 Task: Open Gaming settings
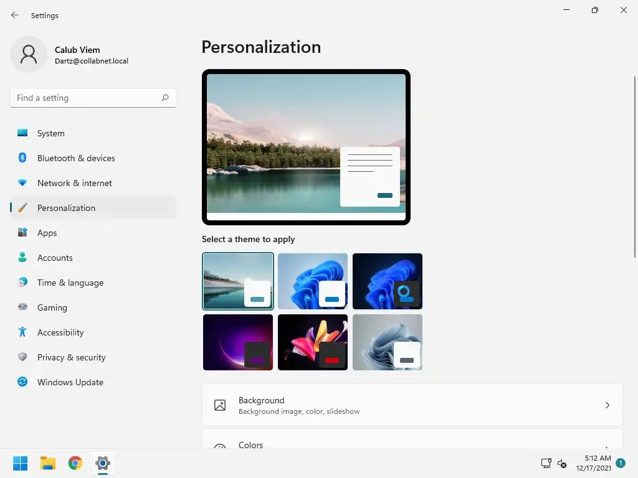pyautogui.click(x=93, y=307)
